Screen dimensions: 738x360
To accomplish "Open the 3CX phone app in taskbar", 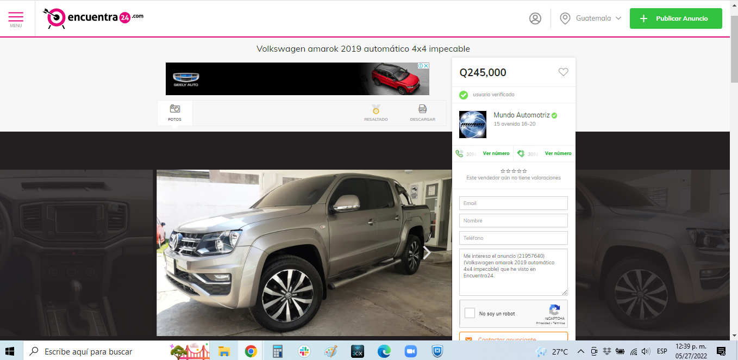I will click(357, 351).
